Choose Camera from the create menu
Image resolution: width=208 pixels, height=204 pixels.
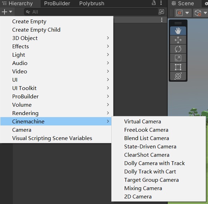[x=56, y=130]
